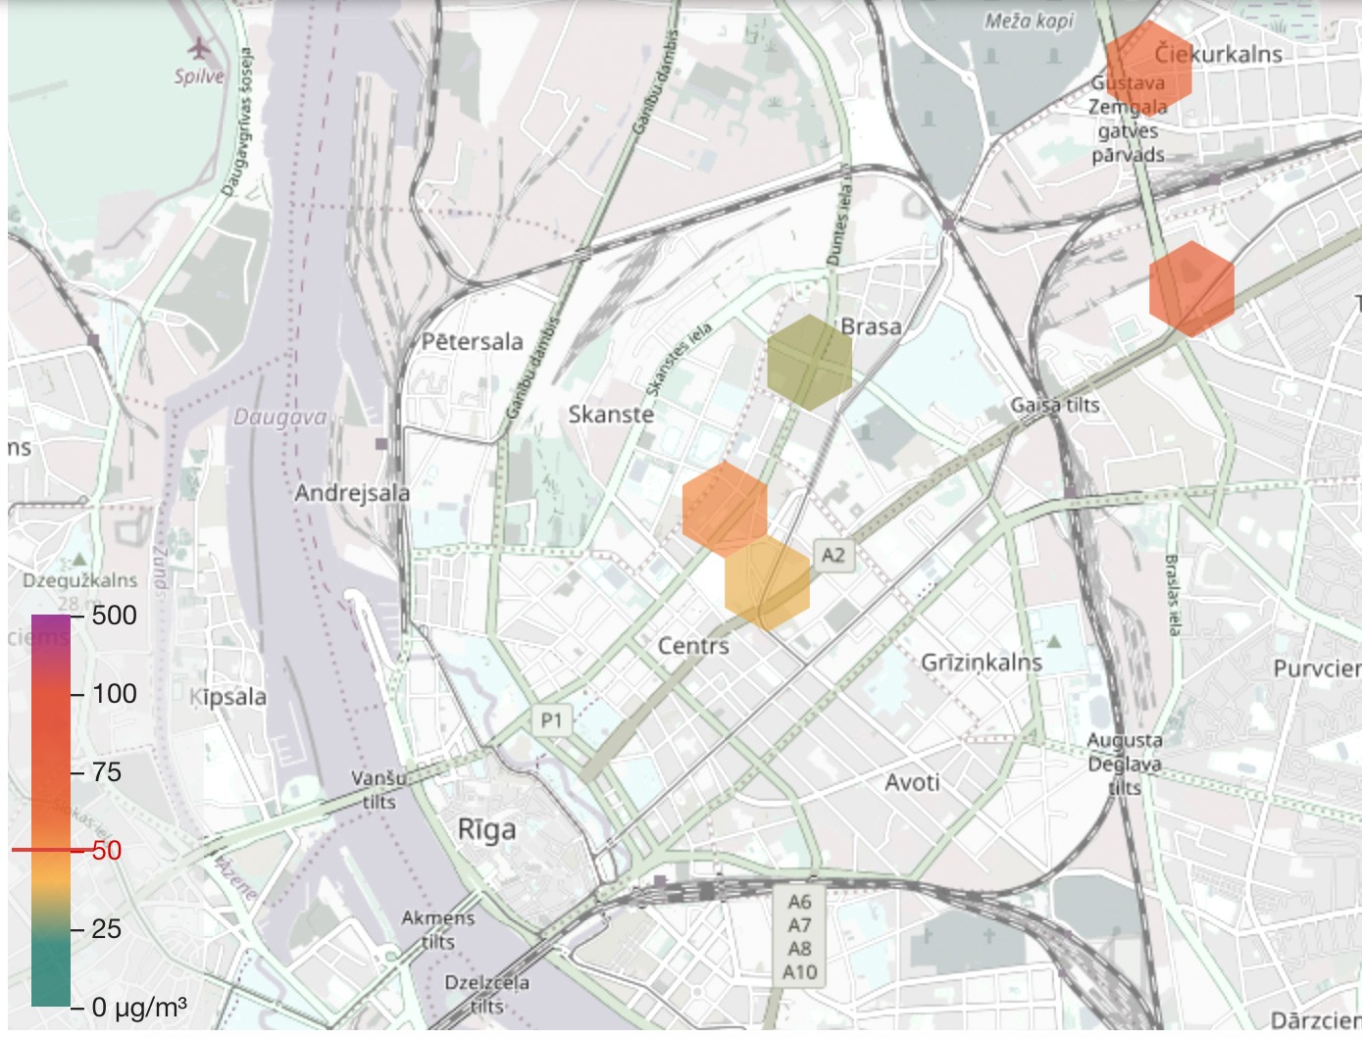1362x1038 pixels.
Task: Click the P1 road shield
Action: coord(552,721)
